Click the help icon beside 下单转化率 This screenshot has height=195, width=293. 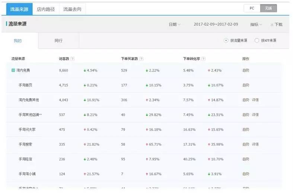coord(203,59)
